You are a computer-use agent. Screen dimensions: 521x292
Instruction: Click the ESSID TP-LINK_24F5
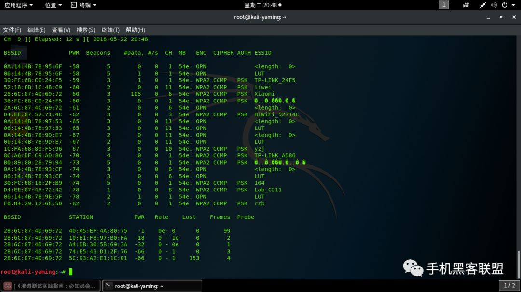pos(275,80)
